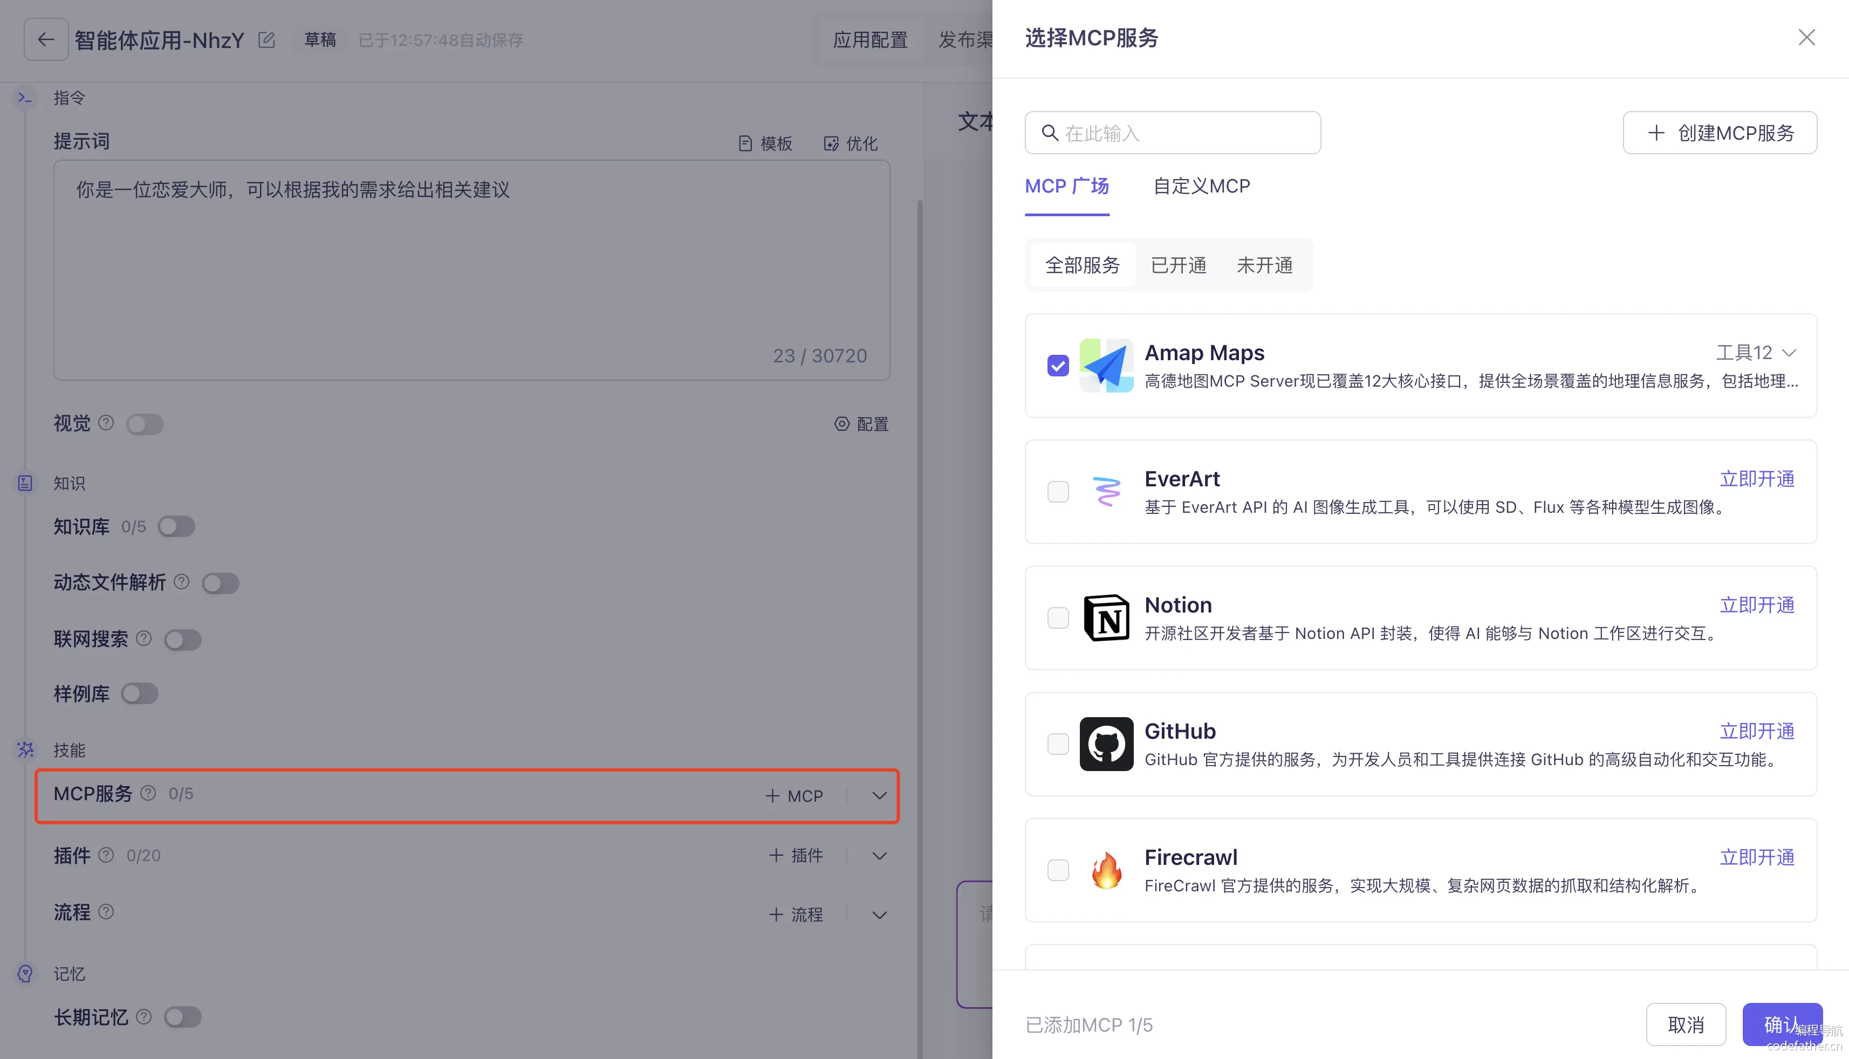The height and width of the screenshot is (1059, 1849).
Task: Click the edit pencil icon beside app name
Action: click(266, 39)
